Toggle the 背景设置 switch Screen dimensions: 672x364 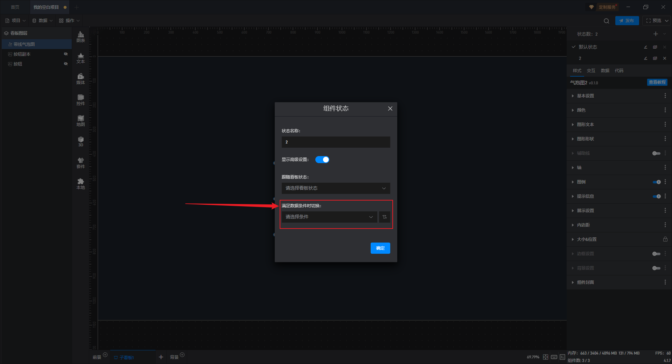point(656,268)
